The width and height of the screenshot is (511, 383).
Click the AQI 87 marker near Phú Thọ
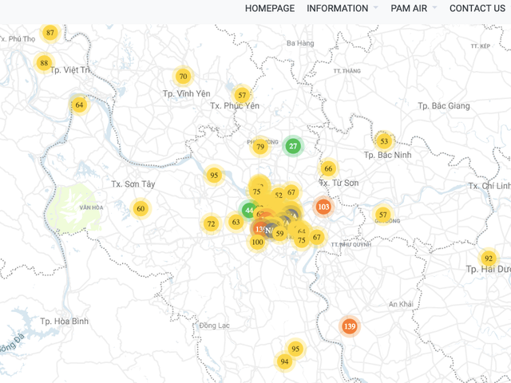click(50, 33)
